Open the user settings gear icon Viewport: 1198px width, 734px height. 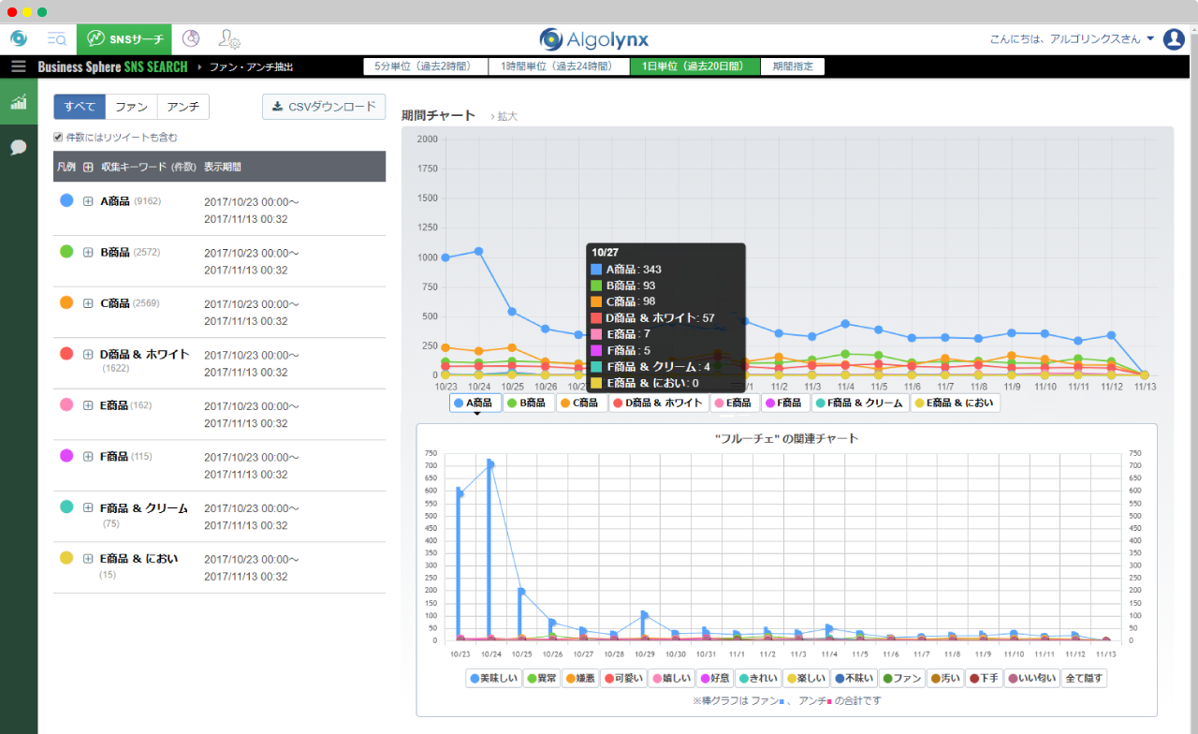click(x=229, y=38)
